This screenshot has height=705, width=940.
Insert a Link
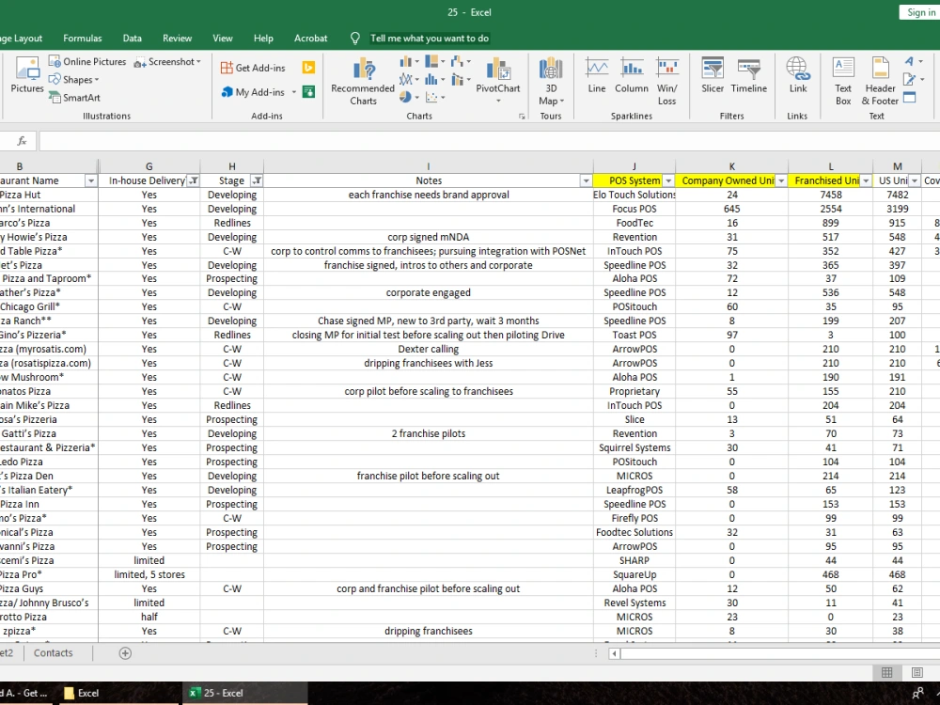[798, 75]
